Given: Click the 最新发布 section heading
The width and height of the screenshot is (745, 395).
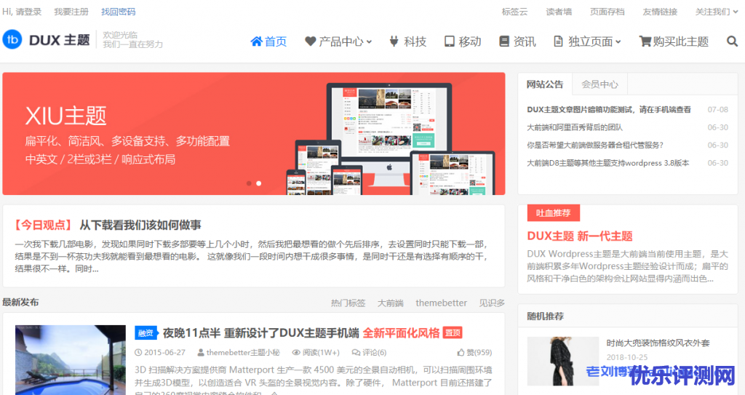Looking at the screenshot, I should pyautogui.click(x=21, y=303).
